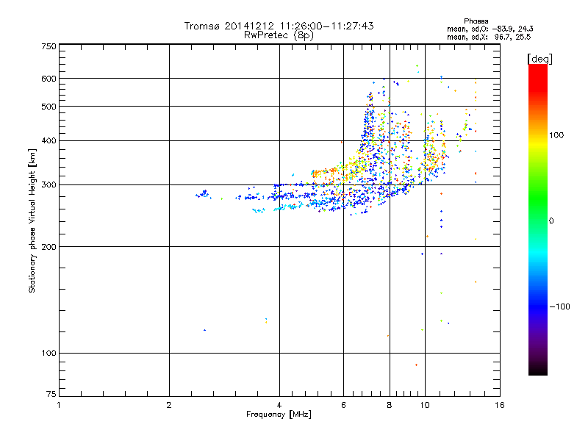
Task: Click the "Phases" header text
Action: pyautogui.click(x=476, y=21)
